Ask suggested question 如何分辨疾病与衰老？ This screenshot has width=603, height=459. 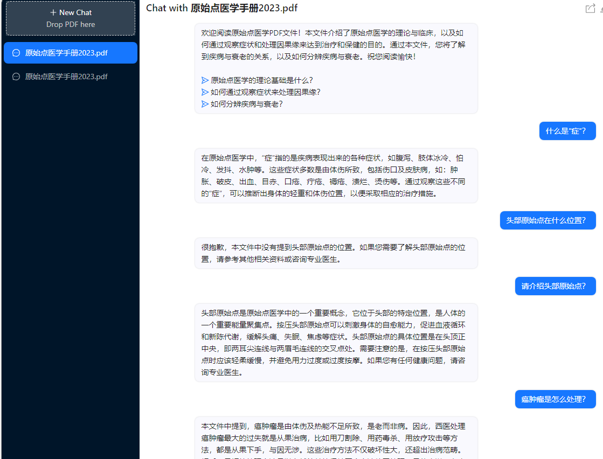tap(246, 104)
